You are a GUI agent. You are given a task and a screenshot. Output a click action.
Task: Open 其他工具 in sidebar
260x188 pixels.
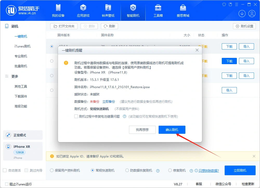(21, 86)
